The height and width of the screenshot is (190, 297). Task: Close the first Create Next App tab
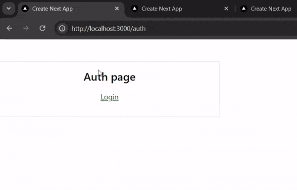point(117,9)
